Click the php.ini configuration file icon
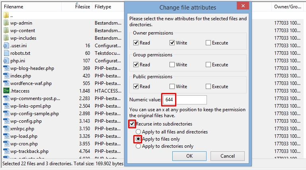Screen dimensions: 306x170 (x=6, y=60)
